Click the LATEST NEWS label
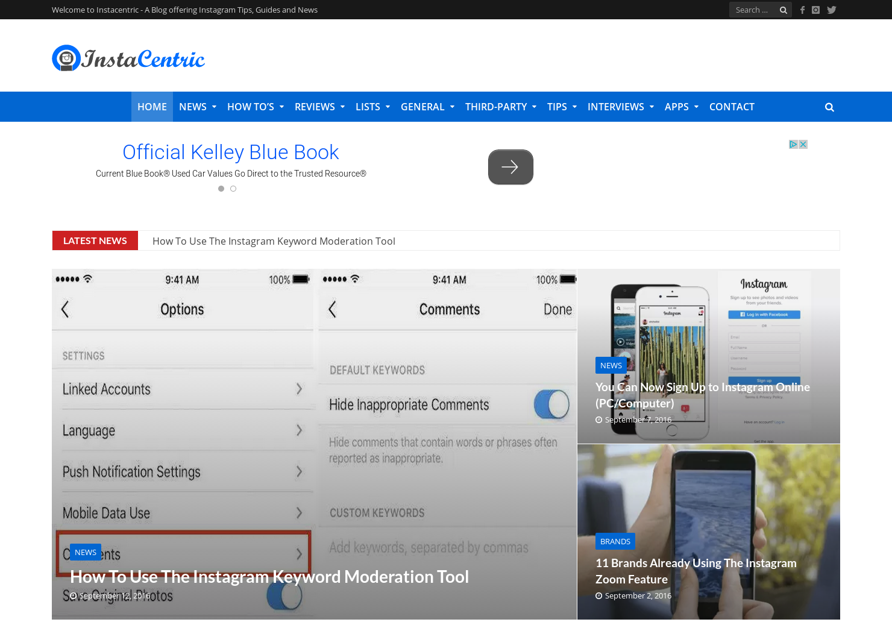892x625 pixels. [x=95, y=240]
